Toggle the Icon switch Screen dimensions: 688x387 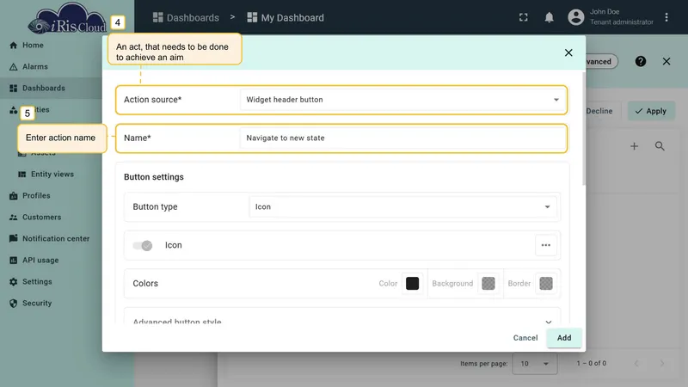click(x=143, y=245)
